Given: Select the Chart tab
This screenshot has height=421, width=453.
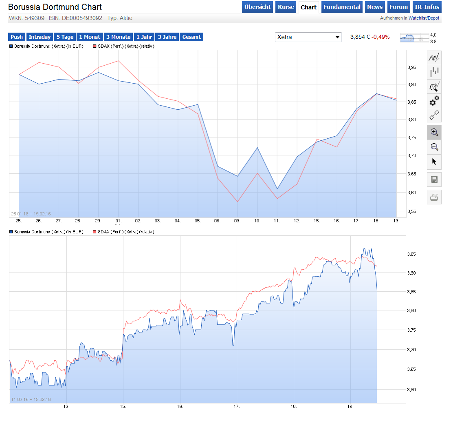Looking at the screenshot, I should [x=308, y=7].
